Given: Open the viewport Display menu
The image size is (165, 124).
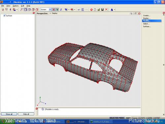Looking at the screenshot, I should [x=54, y=13].
